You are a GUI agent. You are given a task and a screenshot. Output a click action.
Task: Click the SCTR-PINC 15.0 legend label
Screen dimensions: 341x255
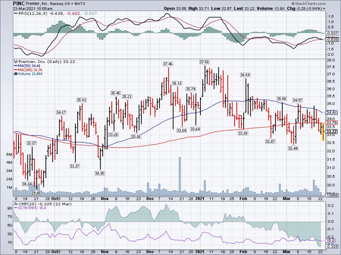pos(32,208)
